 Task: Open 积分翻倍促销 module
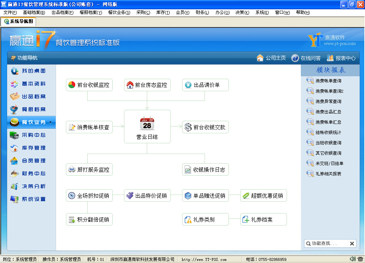[89, 219]
